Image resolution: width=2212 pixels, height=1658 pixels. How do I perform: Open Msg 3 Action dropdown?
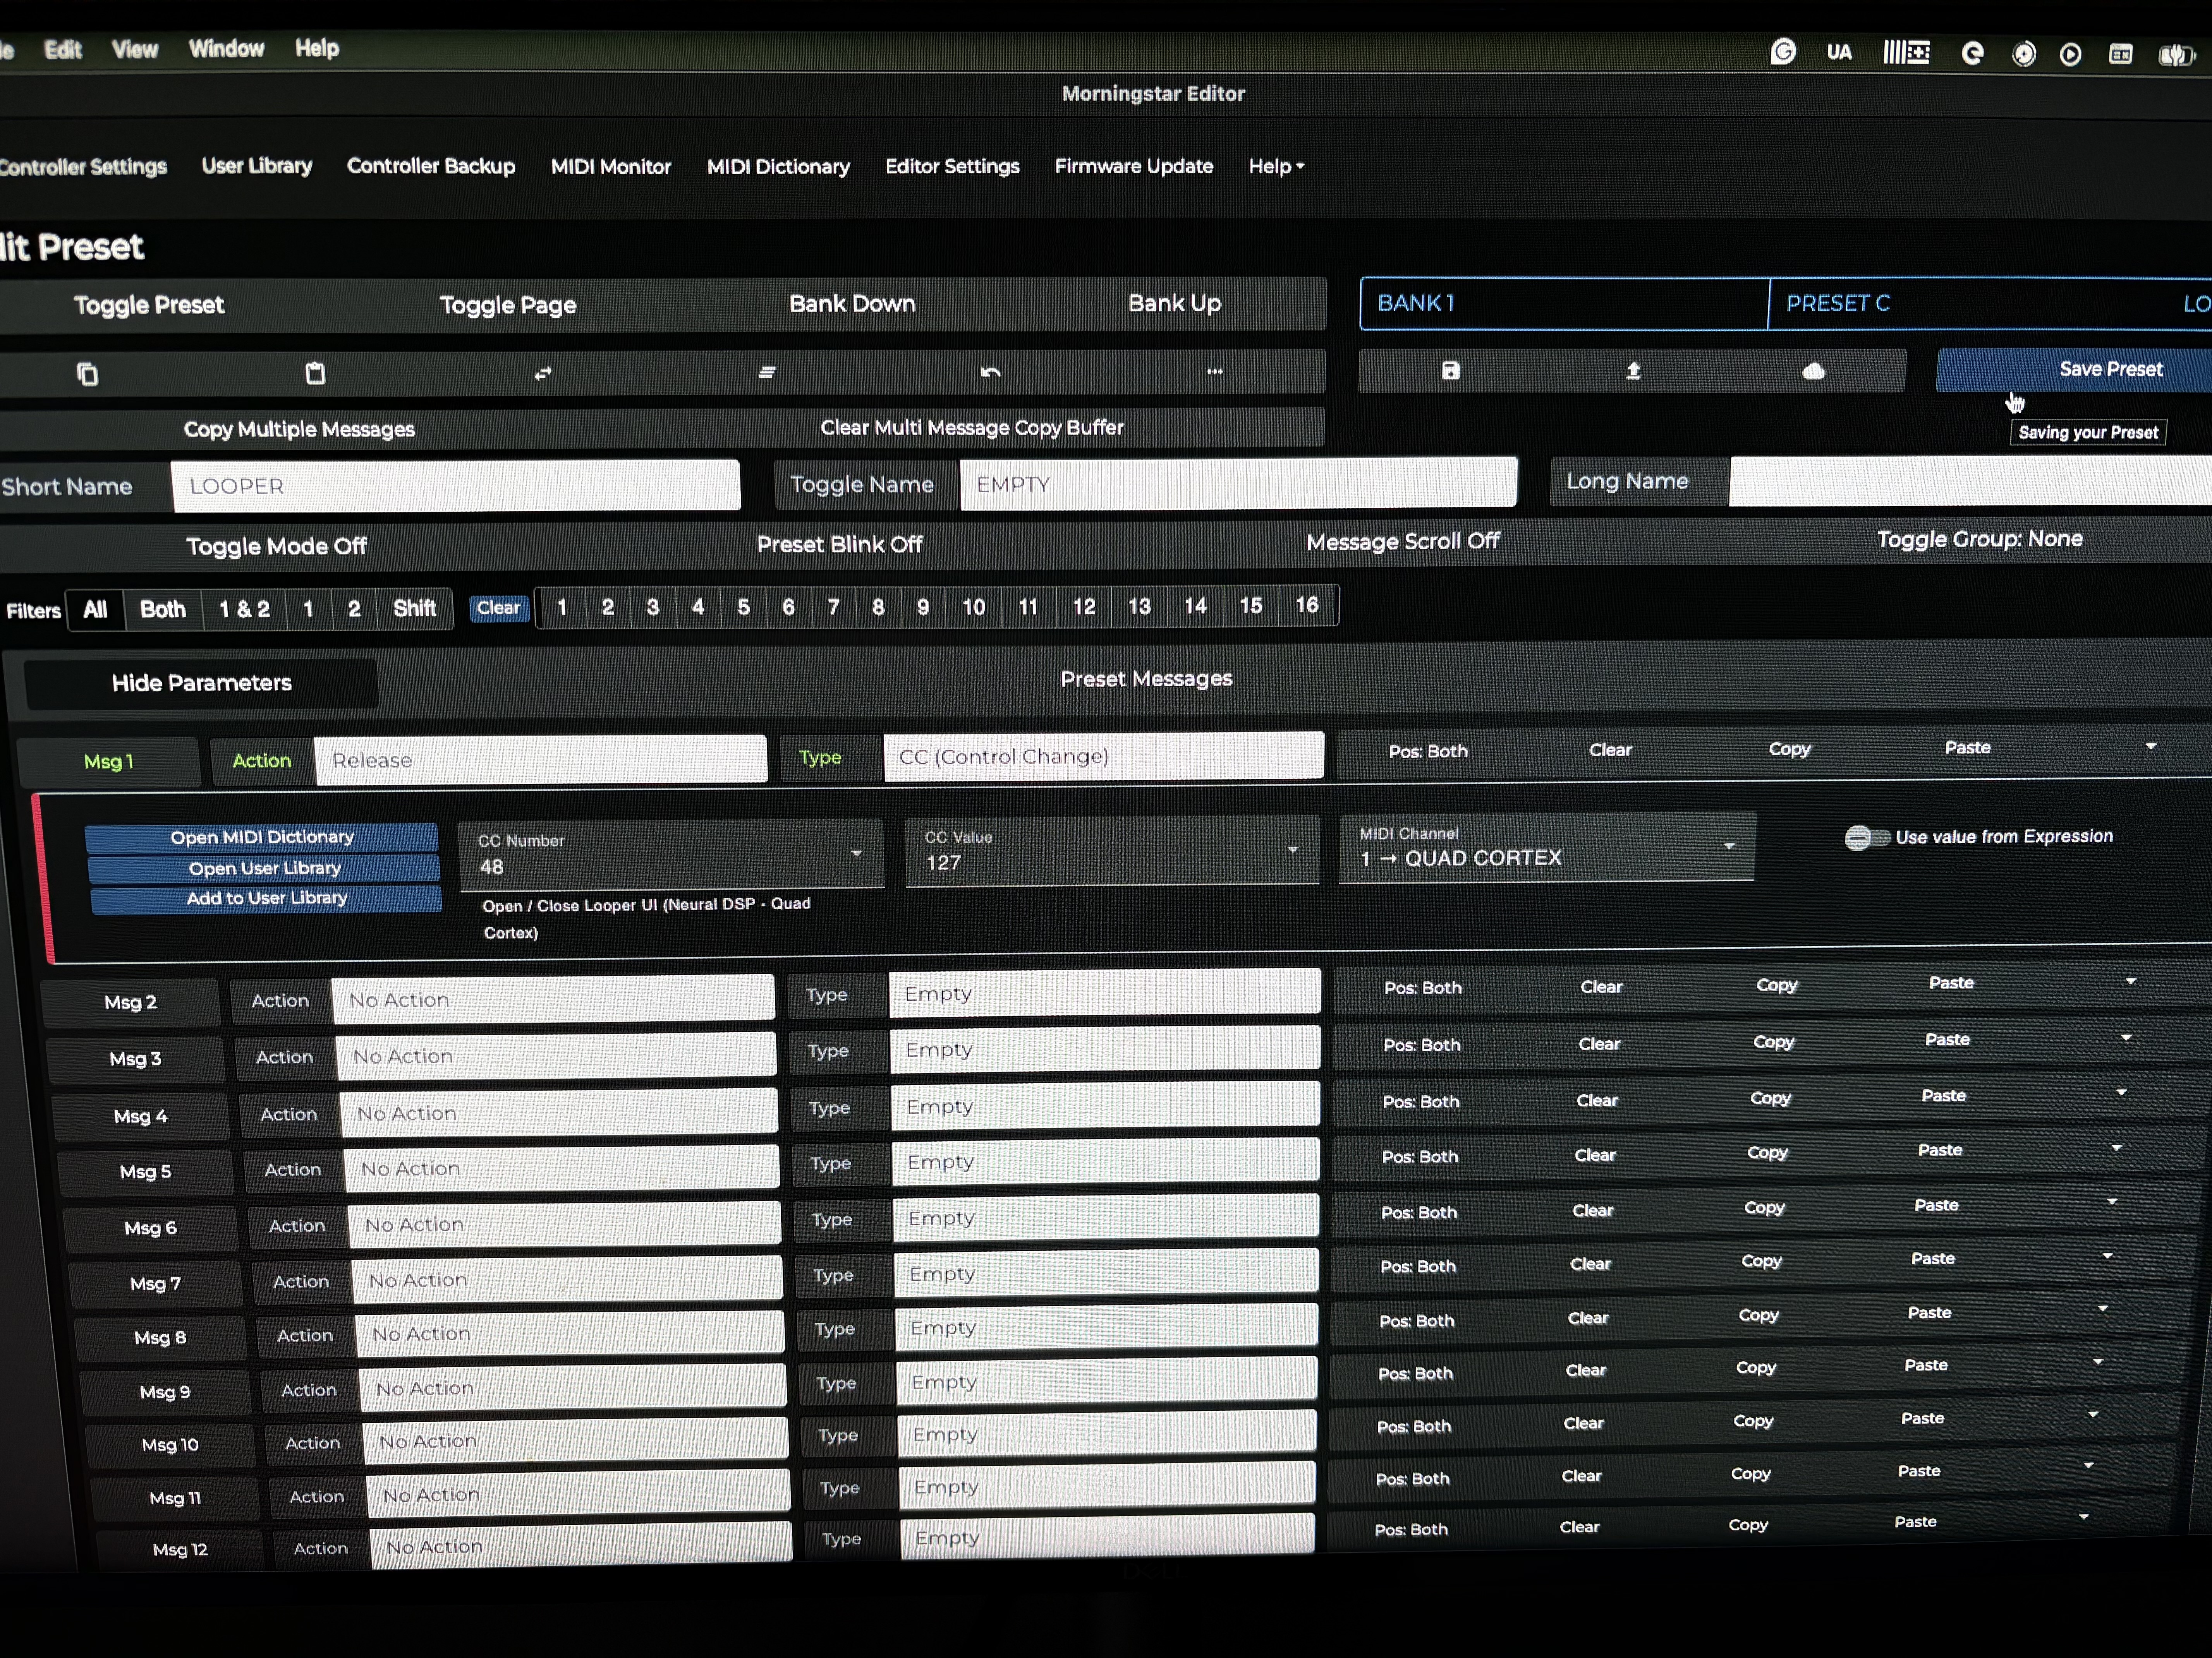(x=556, y=1056)
